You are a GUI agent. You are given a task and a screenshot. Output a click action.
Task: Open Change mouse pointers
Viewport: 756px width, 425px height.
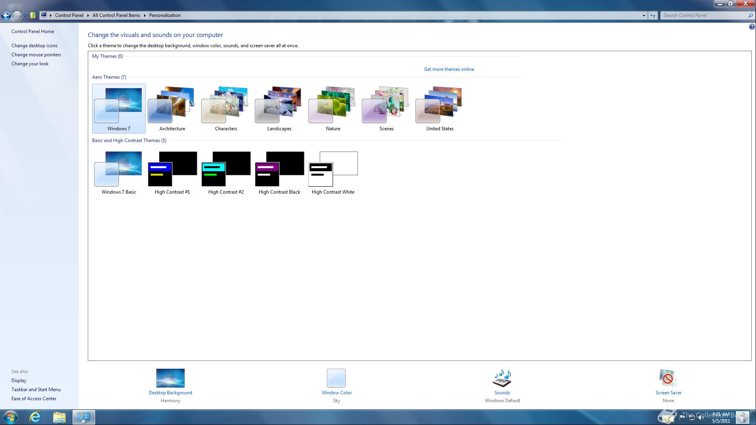point(36,55)
